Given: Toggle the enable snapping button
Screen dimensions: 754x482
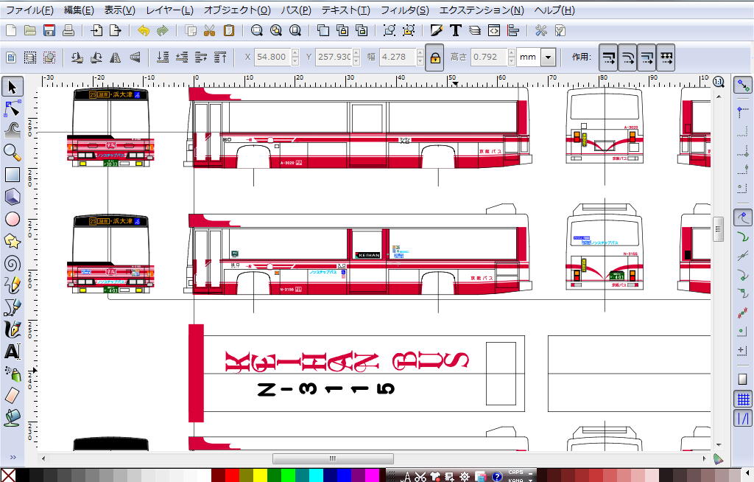Looking at the screenshot, I should [743, 85].
